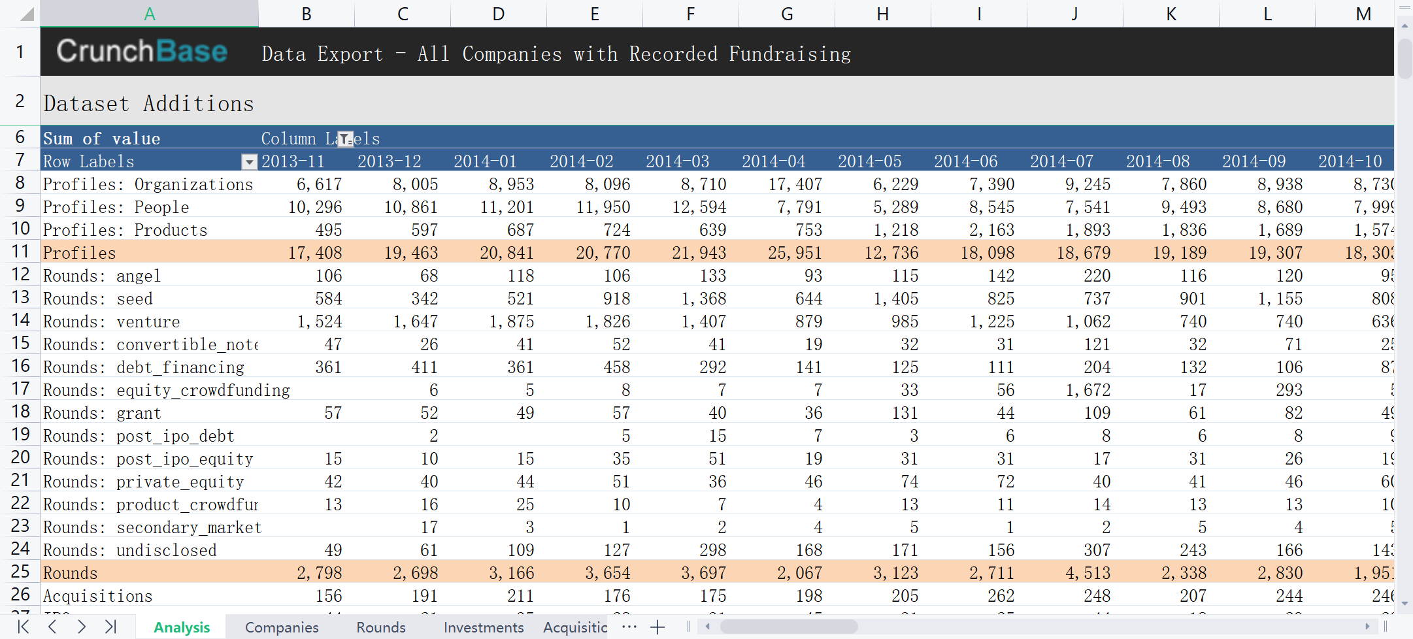The width and height of the screenshot is (1413, 639).
Task: Select the Profiles total 25,951 cell
Action: pos(787,253)
